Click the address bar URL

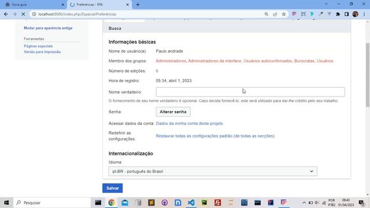pyautogui.click(x=77, y=14)
